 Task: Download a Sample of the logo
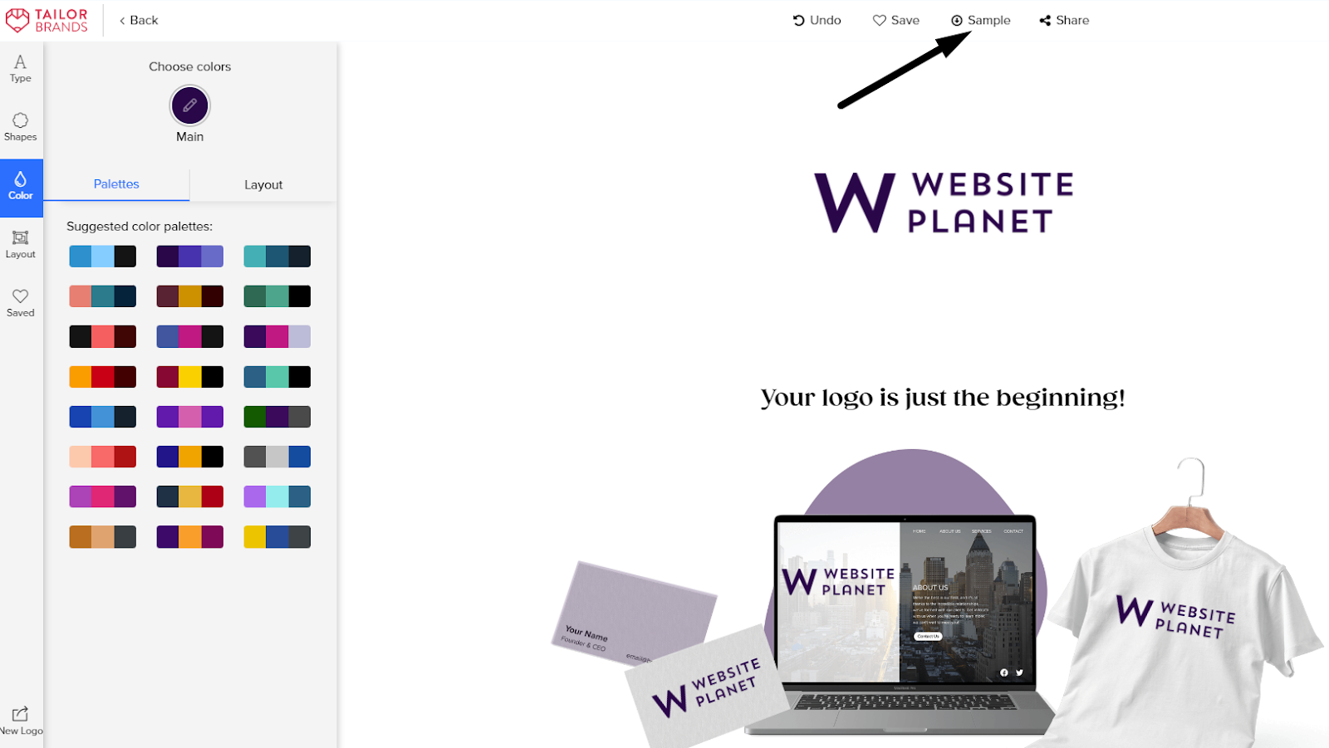pyautogui.click(x=980, y=20)
